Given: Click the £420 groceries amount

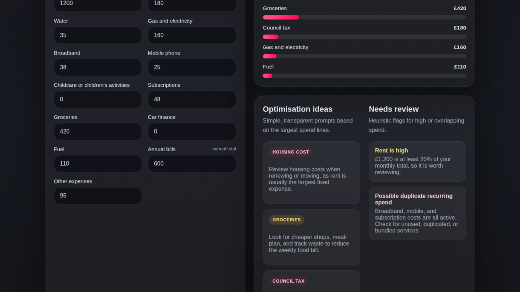Looking at the screenshot, I should pos(460,8).
